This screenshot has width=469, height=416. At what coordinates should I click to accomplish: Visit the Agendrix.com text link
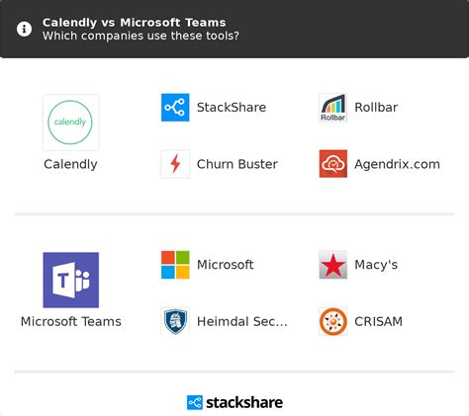point(397,164)
